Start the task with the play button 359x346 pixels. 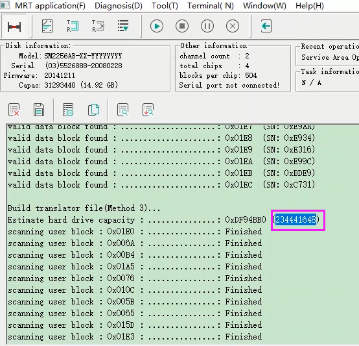coord(157,26)
